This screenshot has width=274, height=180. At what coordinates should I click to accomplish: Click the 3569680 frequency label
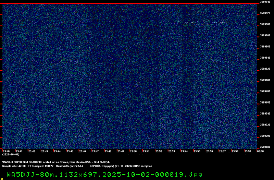265,147
